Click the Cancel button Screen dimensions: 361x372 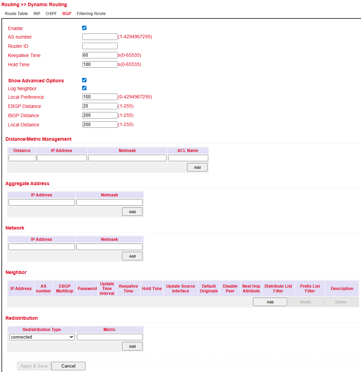pyautogui.click(x=68, y=366)
